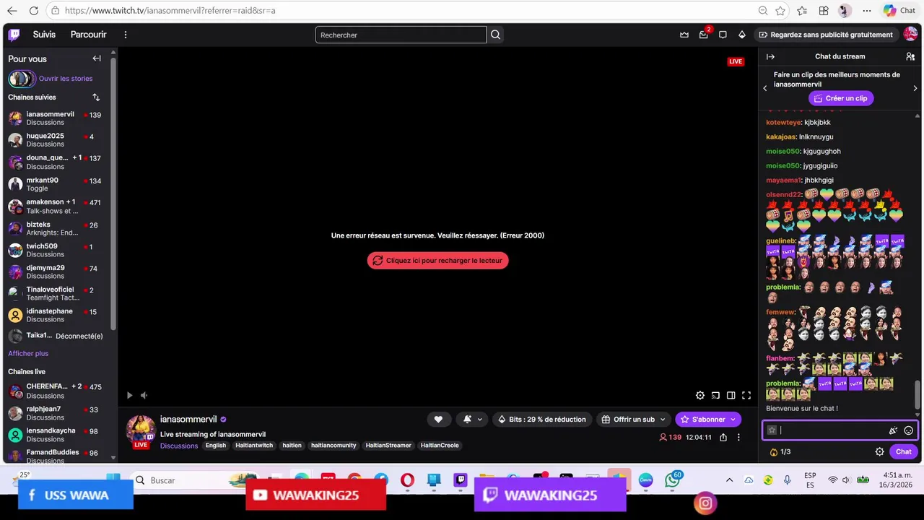Open the Copilot Chat button in the browser

point(899,11)
